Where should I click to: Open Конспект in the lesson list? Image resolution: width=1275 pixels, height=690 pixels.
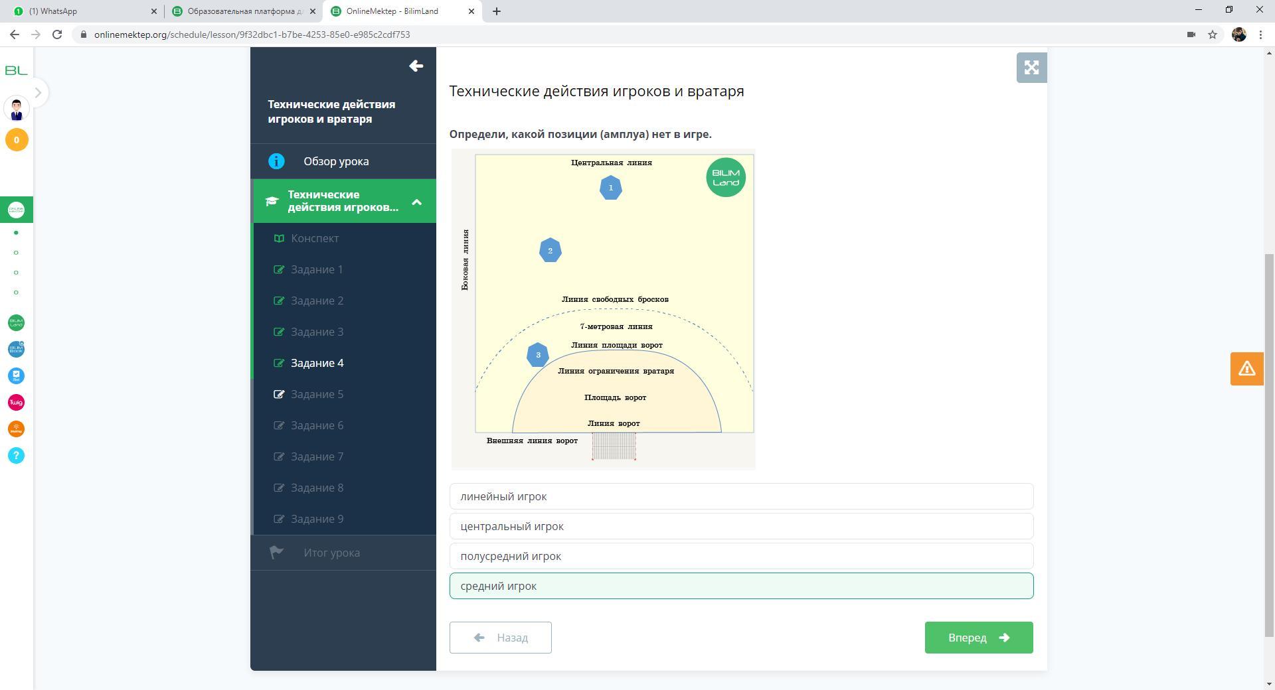coord(315,238)
